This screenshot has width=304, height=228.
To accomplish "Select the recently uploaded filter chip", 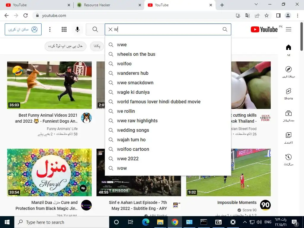I will [x=65, y=46].
